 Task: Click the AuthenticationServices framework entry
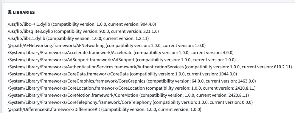coord(150,67)
